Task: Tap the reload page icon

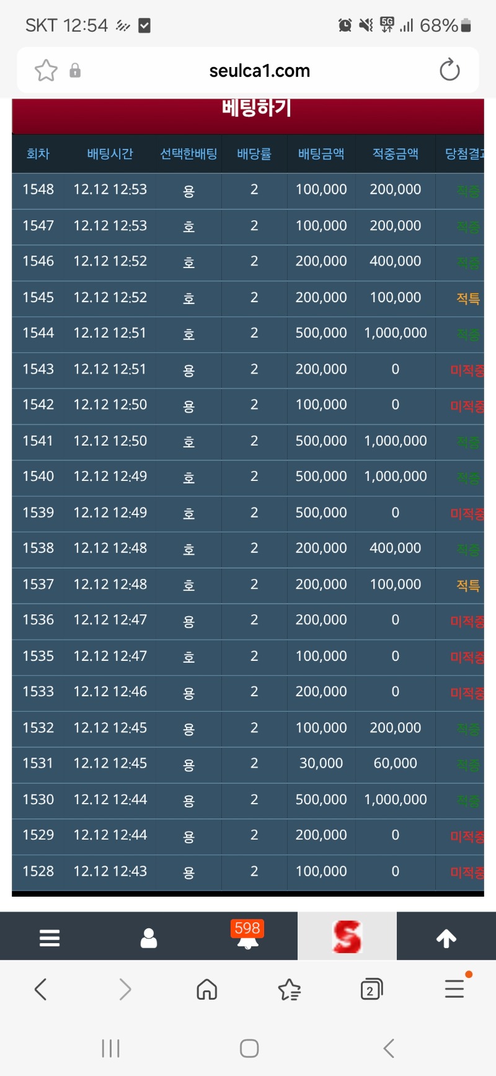Action: tap(449, 70)
